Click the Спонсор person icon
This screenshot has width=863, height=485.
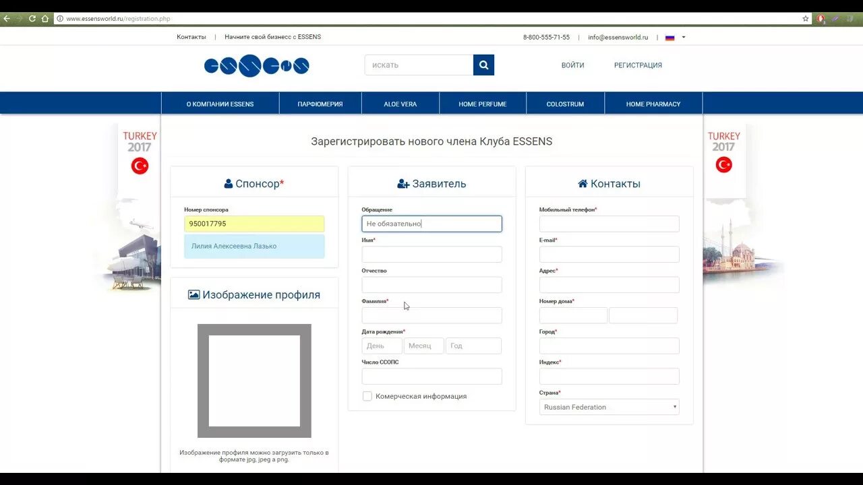pos(229,183)
